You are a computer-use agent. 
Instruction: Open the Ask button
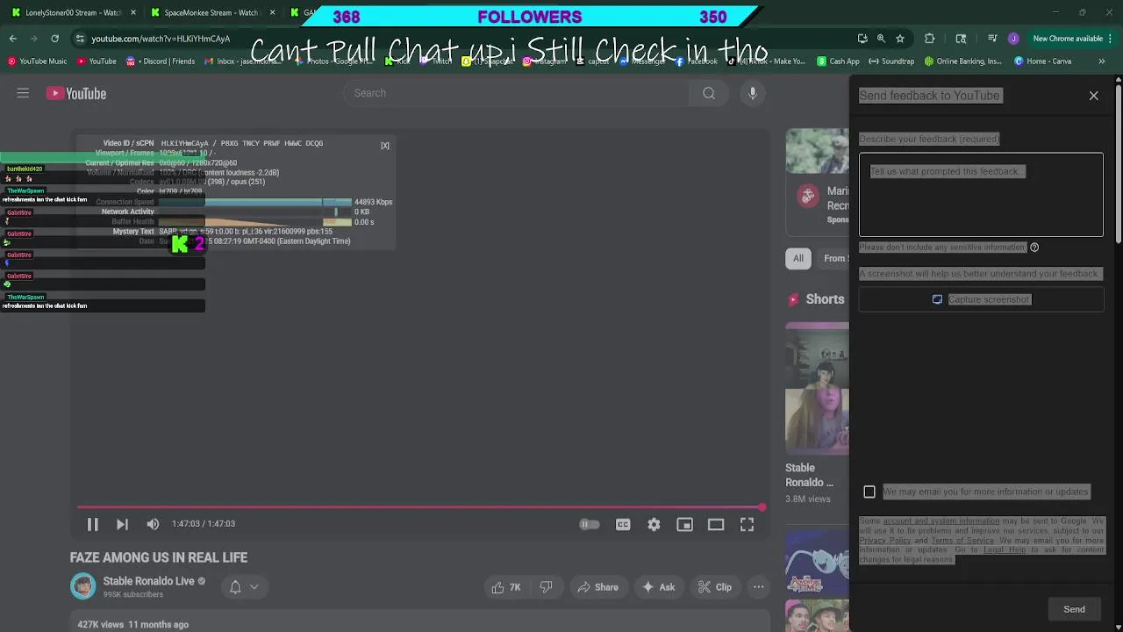658,587
